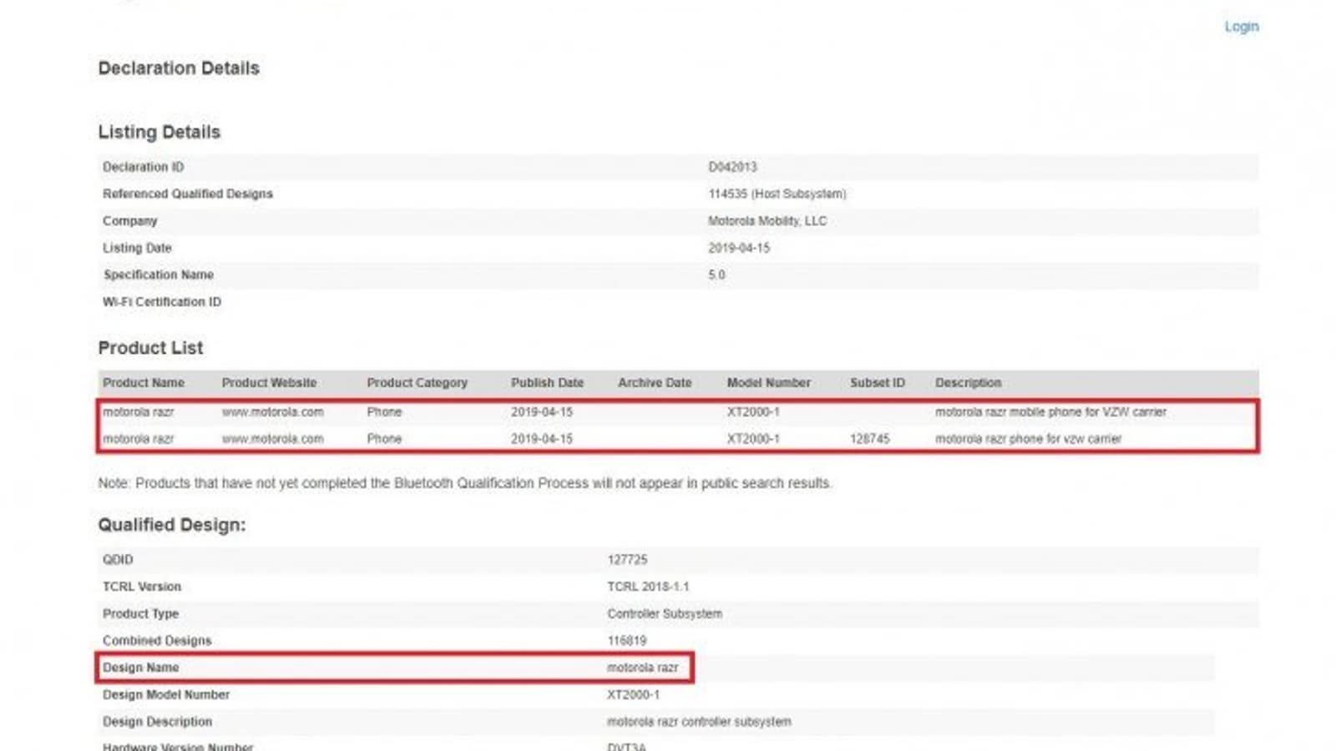Select the "Declaration ID" label
This screenshot has height=751, width=1336.
pos(144,167)
